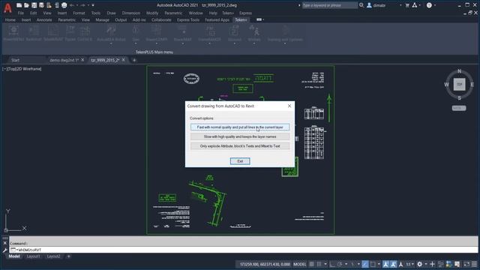480x270 pixels.
Task: Click the Exit button in dialog
Action: (240, 161)
